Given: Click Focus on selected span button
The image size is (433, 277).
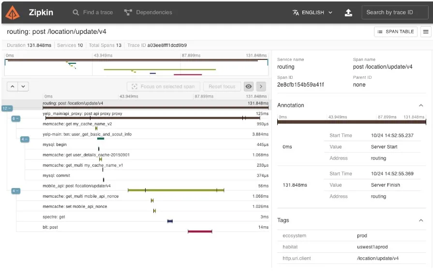Looking at the screenshot, I should [x=164, y=87].
